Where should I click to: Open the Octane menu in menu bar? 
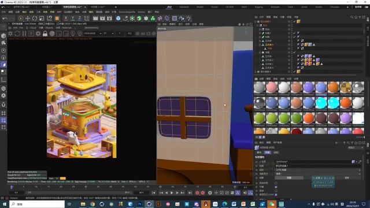tap(142, 12)
